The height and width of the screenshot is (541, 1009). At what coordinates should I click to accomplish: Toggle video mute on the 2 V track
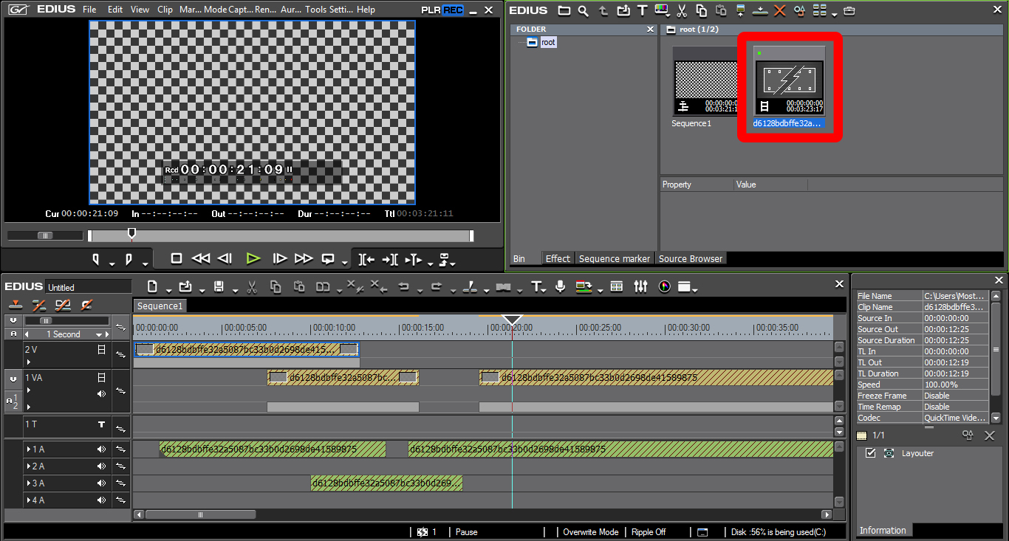102,350
